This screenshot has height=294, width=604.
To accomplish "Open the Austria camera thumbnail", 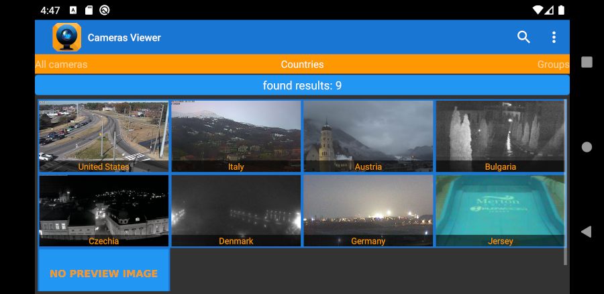I will [x=368, y=136].
